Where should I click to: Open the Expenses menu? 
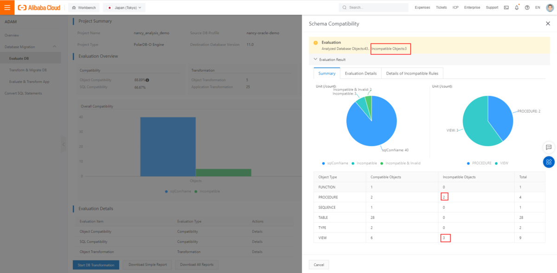click(x=422, y=7)
